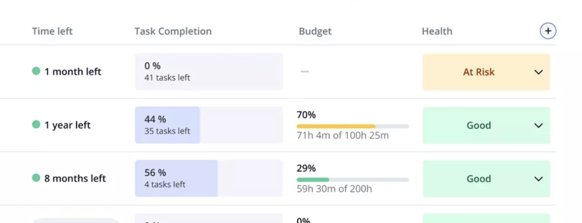The image size is (582, 223).
Task: Click the '8 months left' text
Action: pyautogui.click(x=75, y=179)
